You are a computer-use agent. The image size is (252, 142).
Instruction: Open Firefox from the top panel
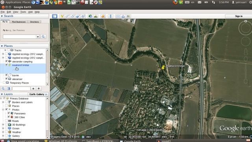pyautogui.click(x=175, y=2)
